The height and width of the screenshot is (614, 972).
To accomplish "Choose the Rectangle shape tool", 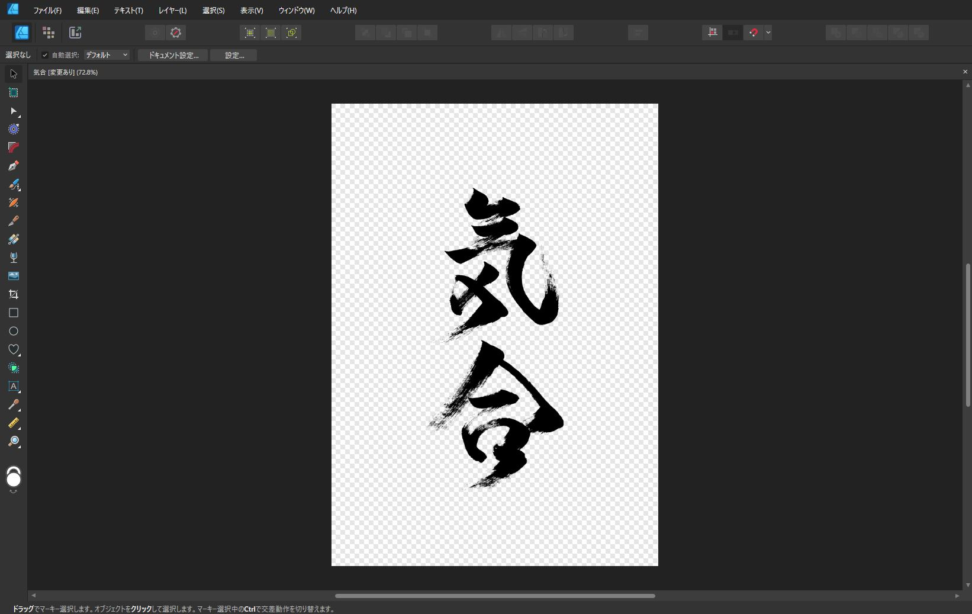I will click(x=13, y=313).
